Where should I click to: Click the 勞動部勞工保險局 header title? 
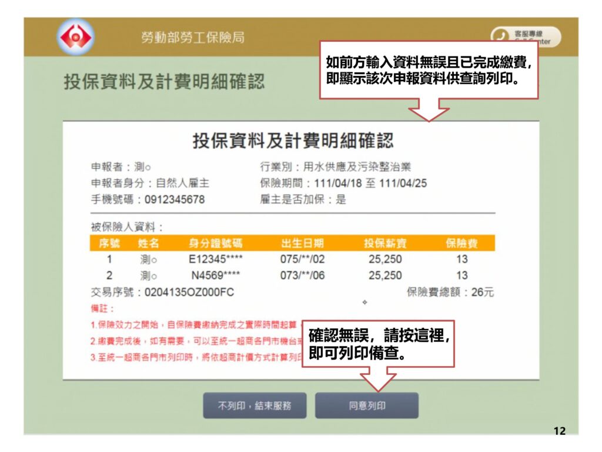(192, 38)
